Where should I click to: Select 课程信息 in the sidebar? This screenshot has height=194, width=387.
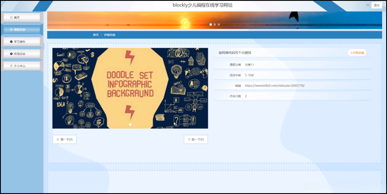click(x=22, y=29)
